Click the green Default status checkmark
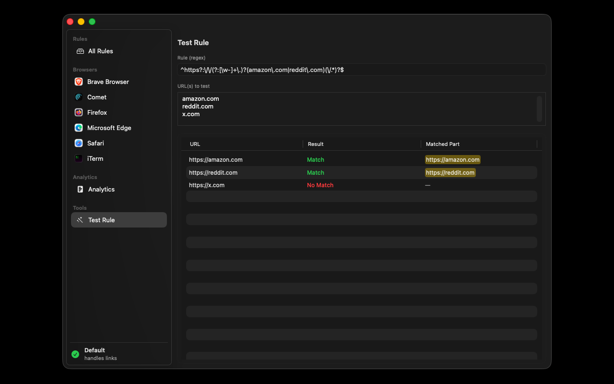Image resolution: width=614 pixels, height=384 pixels. point(75,354)
